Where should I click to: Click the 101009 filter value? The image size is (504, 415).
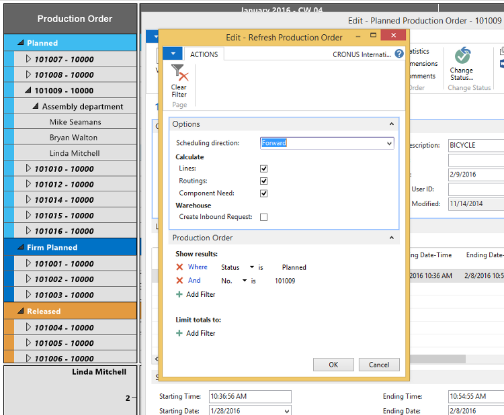pos(285,281)
